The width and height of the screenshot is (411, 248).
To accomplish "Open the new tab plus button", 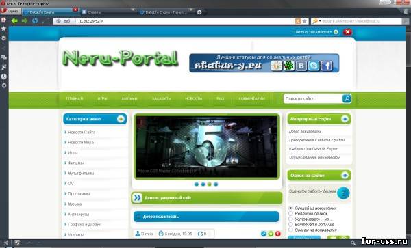I will (199, 12).
